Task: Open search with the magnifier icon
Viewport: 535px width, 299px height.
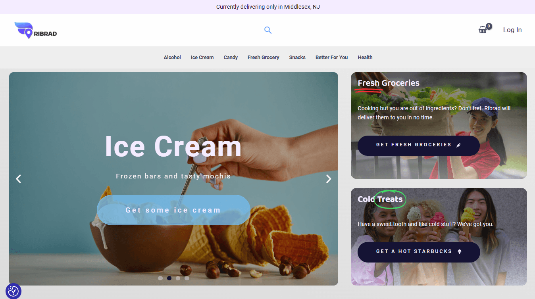Action: coord(268,30)
